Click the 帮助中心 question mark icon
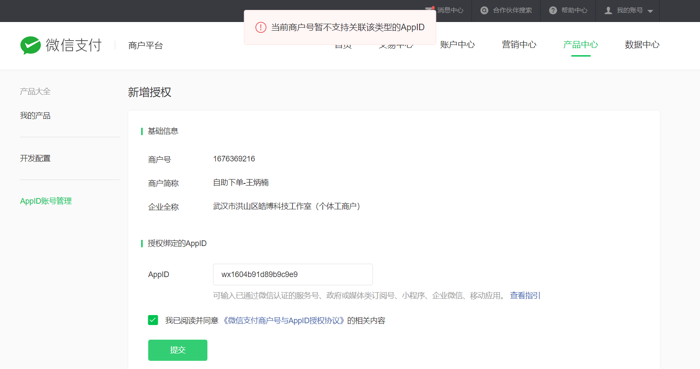The image size is (700, 369). coord(553,10)
